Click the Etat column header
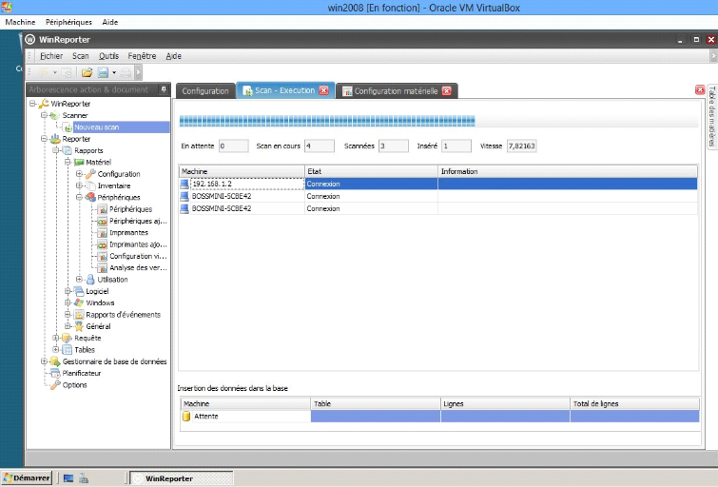Image resolution: width=718 pixels, height=487 pixels. (x=372, y=171)
